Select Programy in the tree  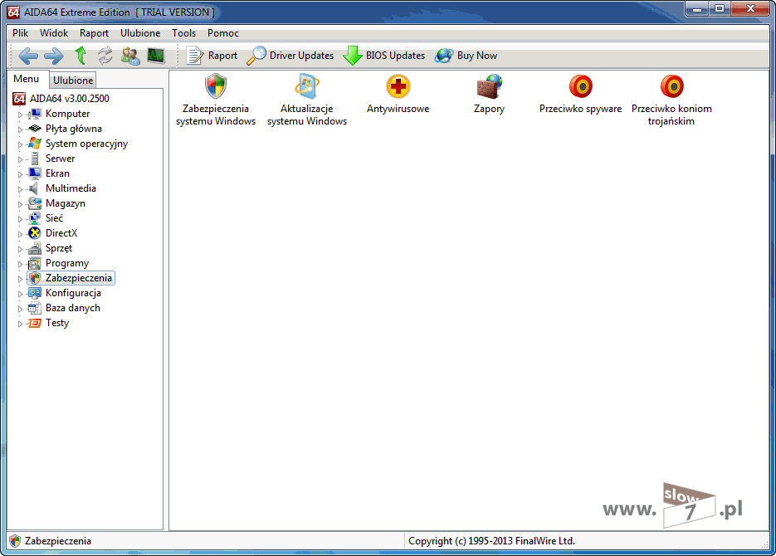click(x=67, y=263)
